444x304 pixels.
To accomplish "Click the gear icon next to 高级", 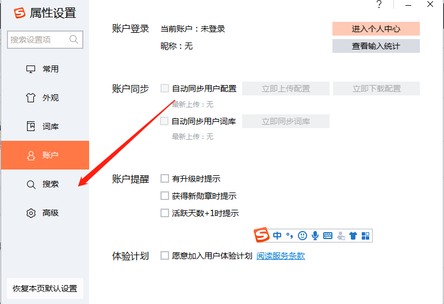I will tap(31, 213).
